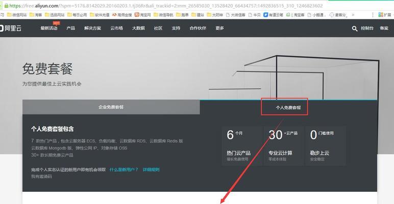Click the 0门槛使用 稳步上云 card
The height and width of the screenshot is (204, 394).
point(326,145)
